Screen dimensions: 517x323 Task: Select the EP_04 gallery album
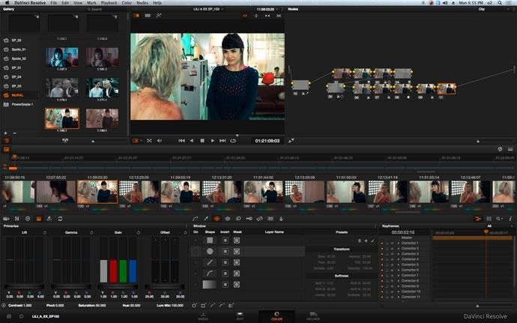coord(16,76)
